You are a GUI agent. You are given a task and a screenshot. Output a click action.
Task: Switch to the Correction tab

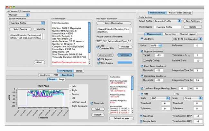tap(170, 34)
